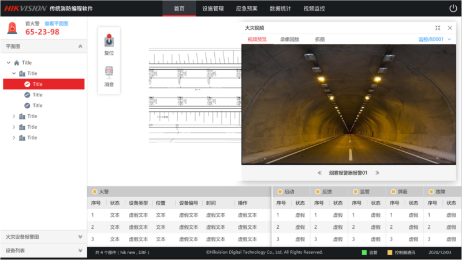Click the HIKVISION logo

tap(25, 9)
